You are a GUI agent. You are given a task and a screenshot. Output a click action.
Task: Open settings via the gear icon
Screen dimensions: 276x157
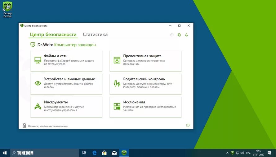click(172, 35)
